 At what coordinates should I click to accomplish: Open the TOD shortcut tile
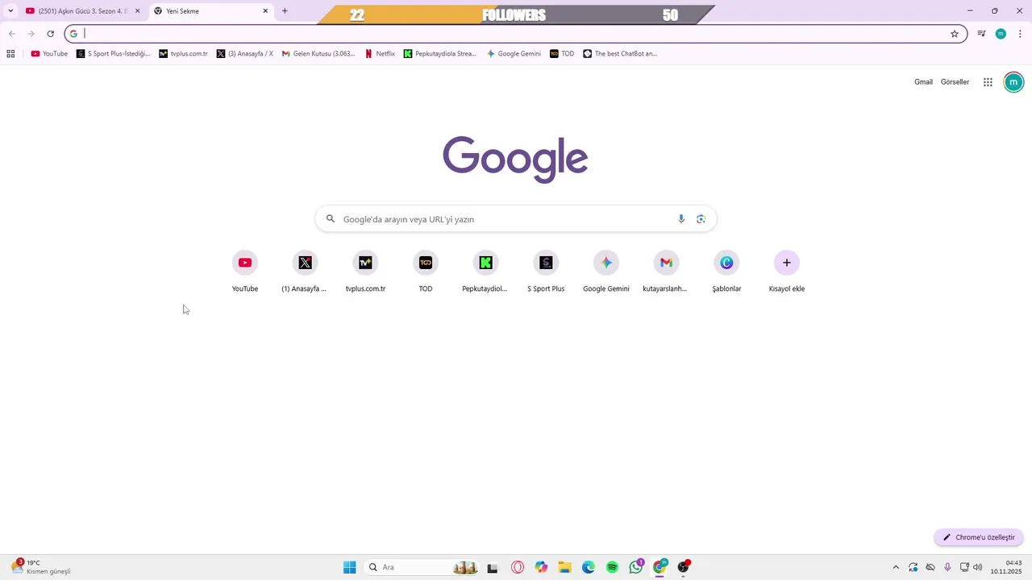426,271
